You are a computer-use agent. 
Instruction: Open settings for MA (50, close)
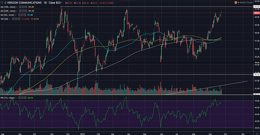tap(22, 15)
